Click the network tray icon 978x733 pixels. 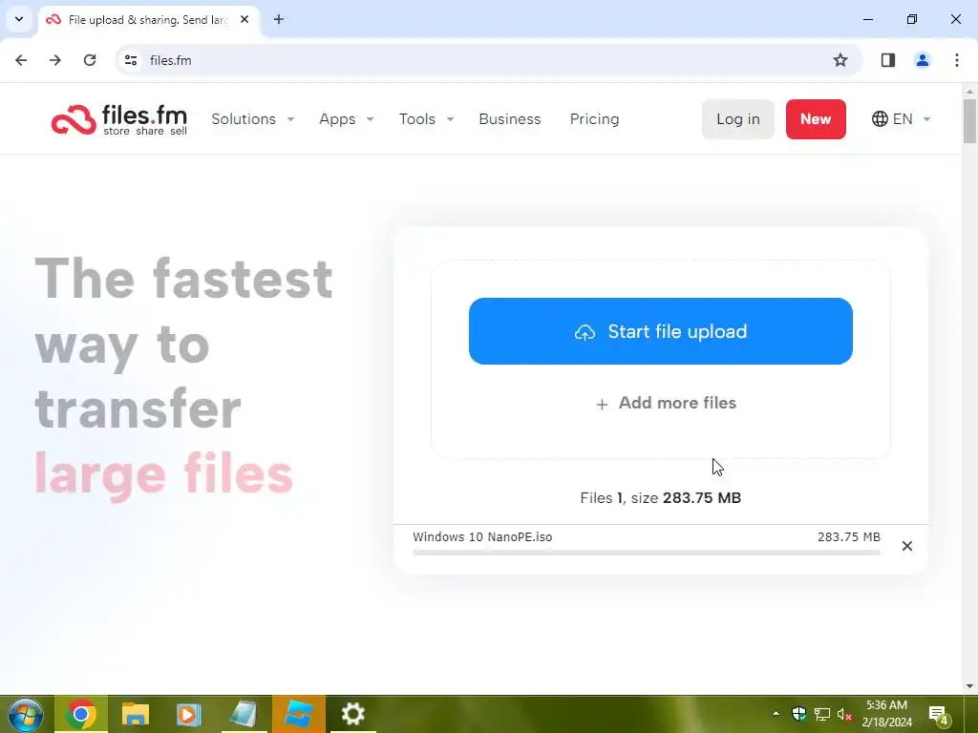click(x=822, y=714)
